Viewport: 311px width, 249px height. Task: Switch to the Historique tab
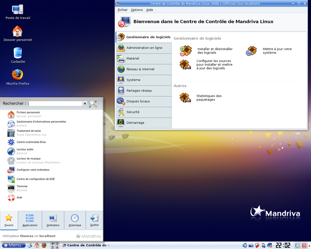click(75, 220)
